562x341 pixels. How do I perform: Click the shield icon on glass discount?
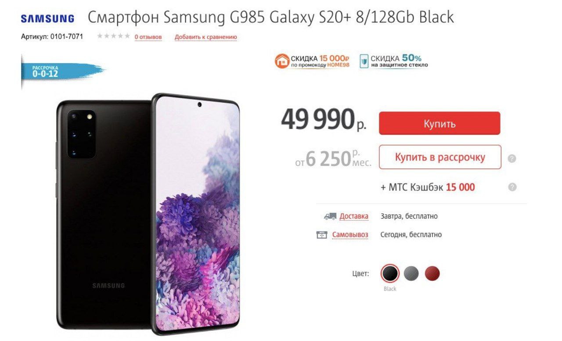pos(364,61)
